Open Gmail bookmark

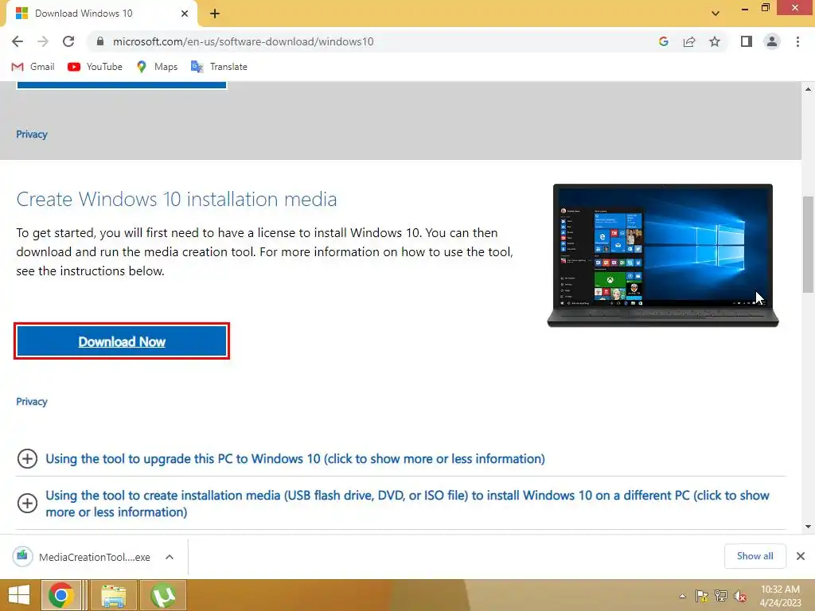click(x=33, y=67)
